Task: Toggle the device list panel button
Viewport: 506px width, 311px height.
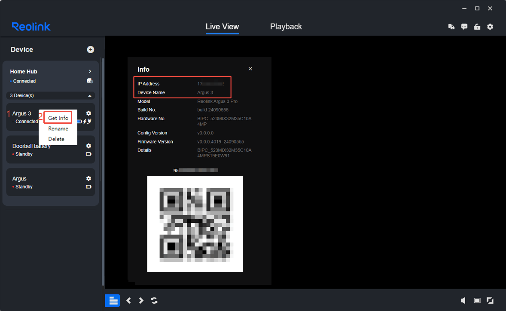Action: 113,300
